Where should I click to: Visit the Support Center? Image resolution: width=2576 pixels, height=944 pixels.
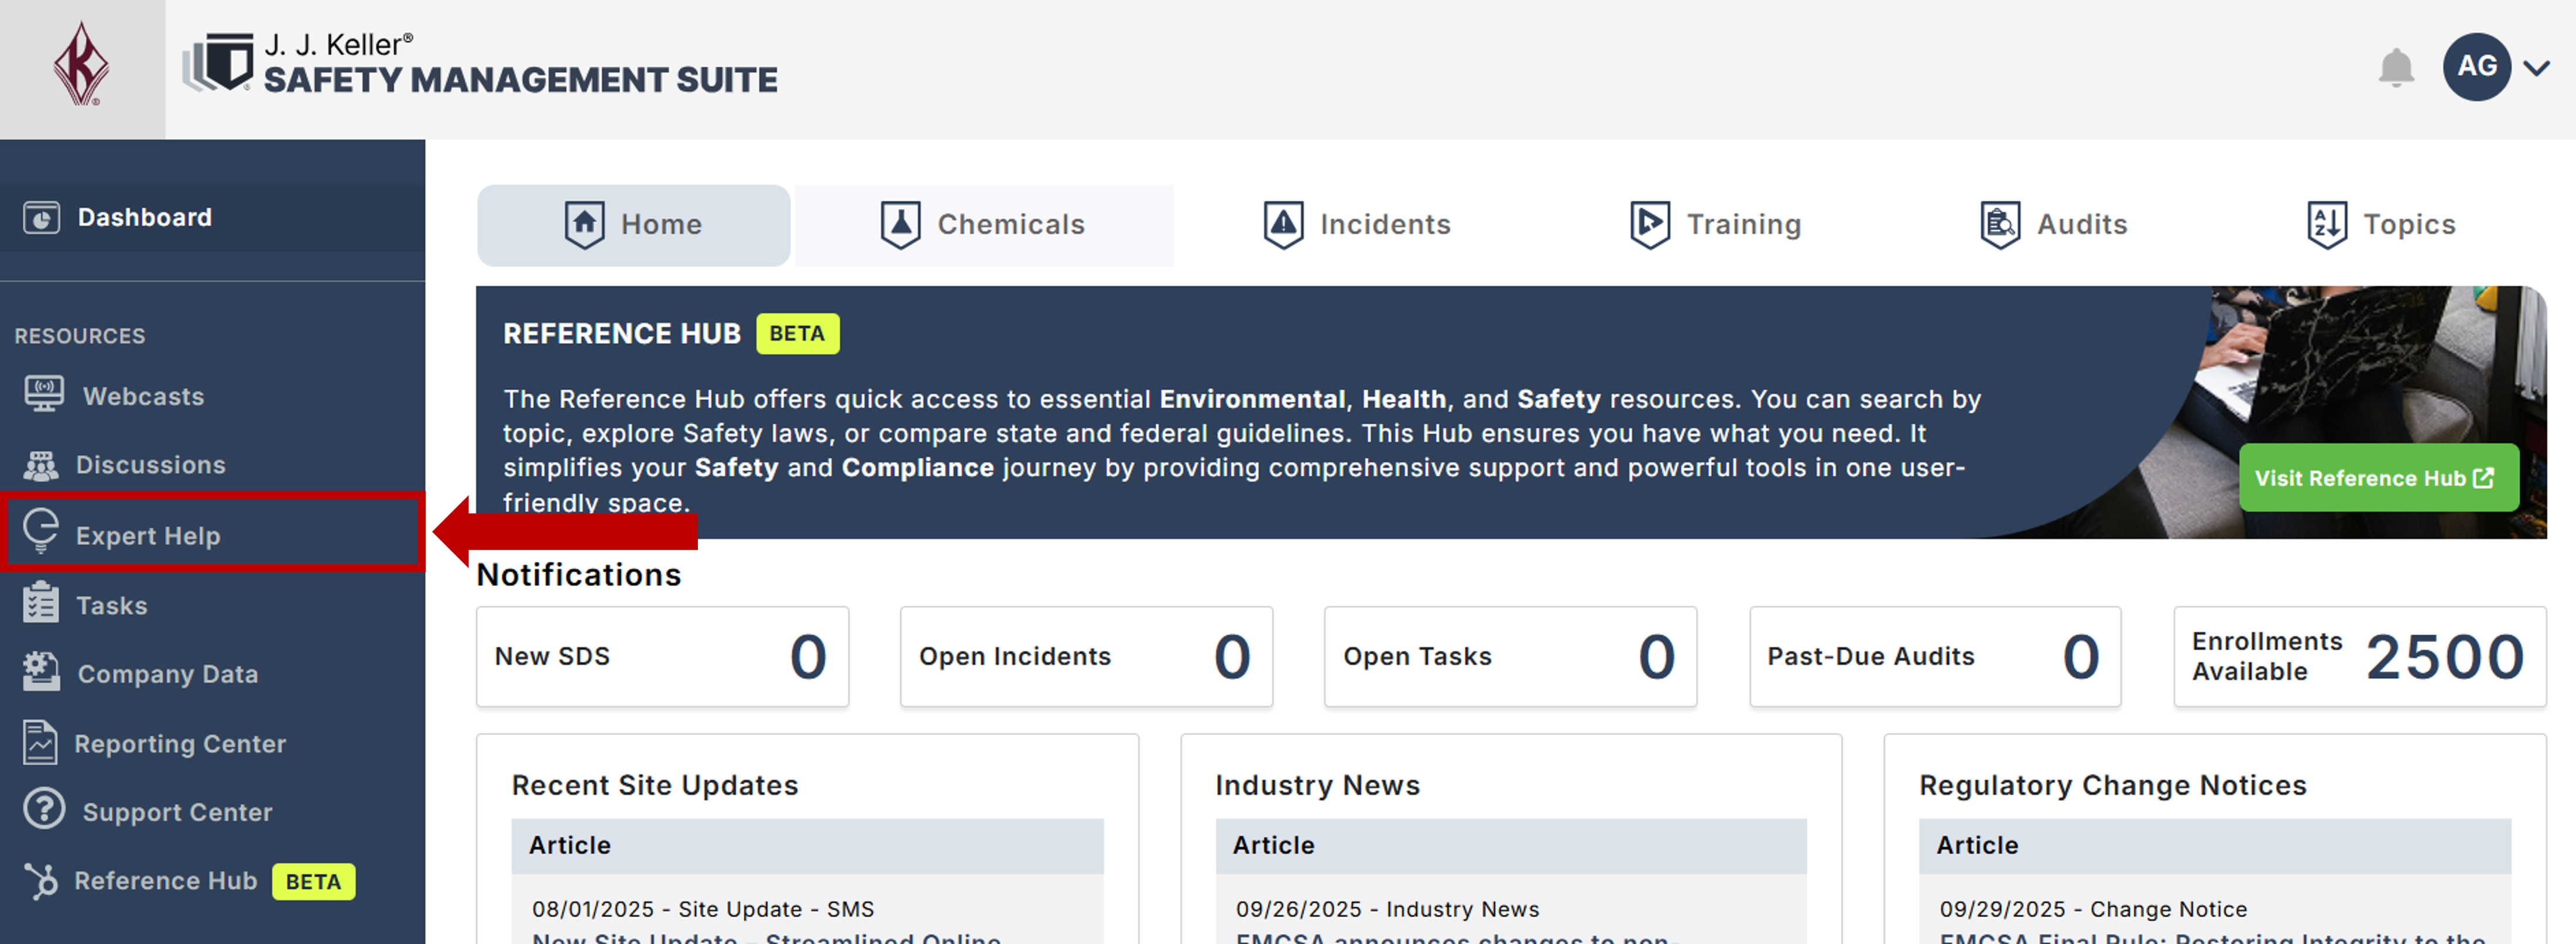coord(176,812)
